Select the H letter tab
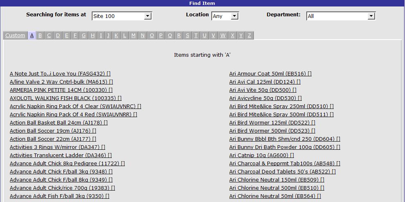 [93, 36]
